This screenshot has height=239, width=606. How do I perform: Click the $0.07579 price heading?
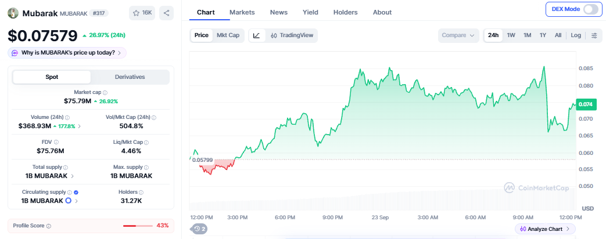point(42,35)
